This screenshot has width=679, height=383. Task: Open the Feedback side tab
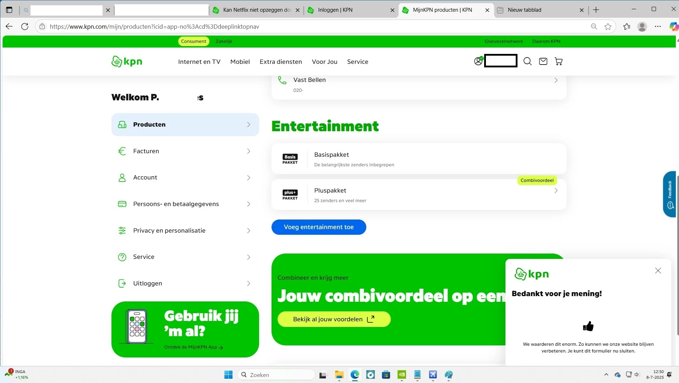point(670,194)
